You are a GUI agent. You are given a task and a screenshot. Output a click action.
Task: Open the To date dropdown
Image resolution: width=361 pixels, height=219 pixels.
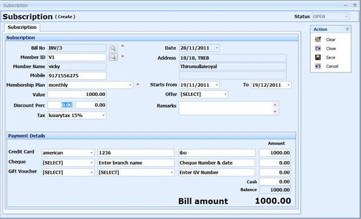288,85
